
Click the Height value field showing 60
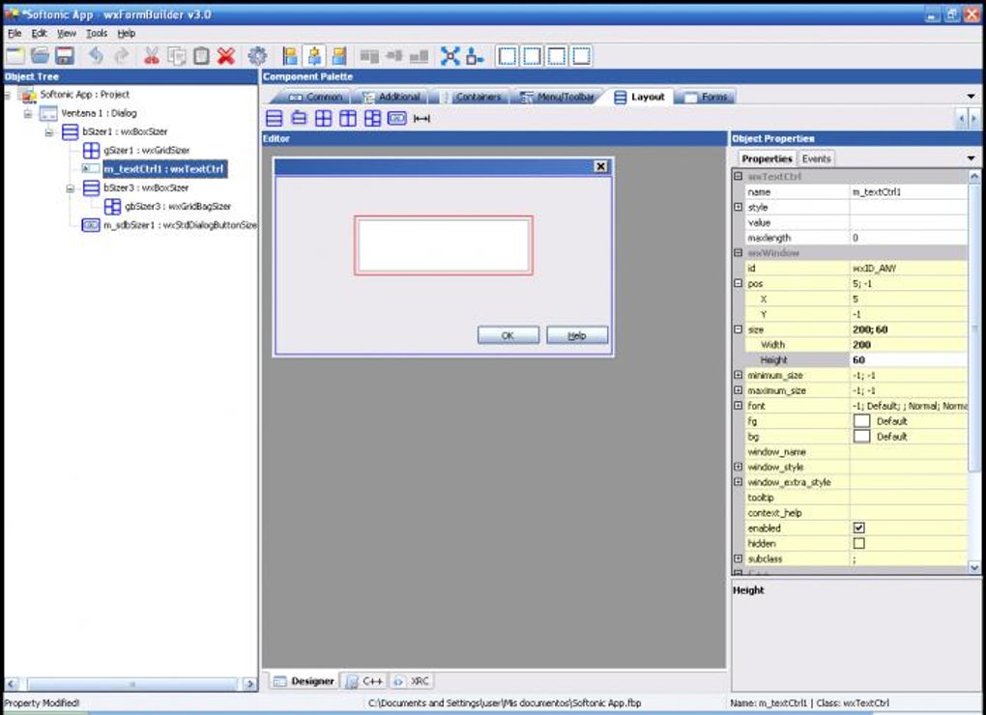click(908, 360)
